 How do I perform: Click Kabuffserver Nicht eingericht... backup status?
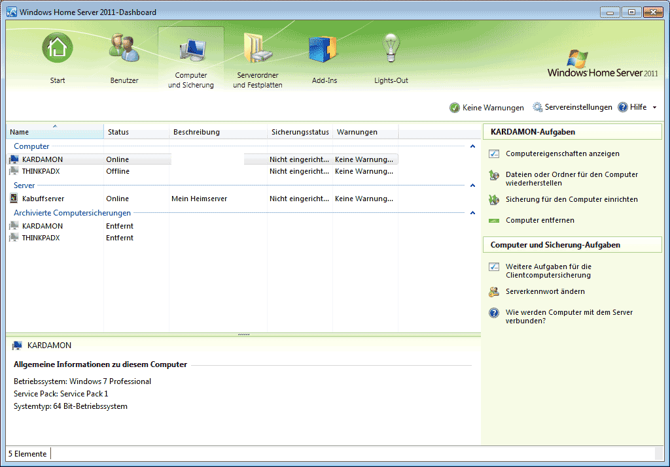(299, 199)
